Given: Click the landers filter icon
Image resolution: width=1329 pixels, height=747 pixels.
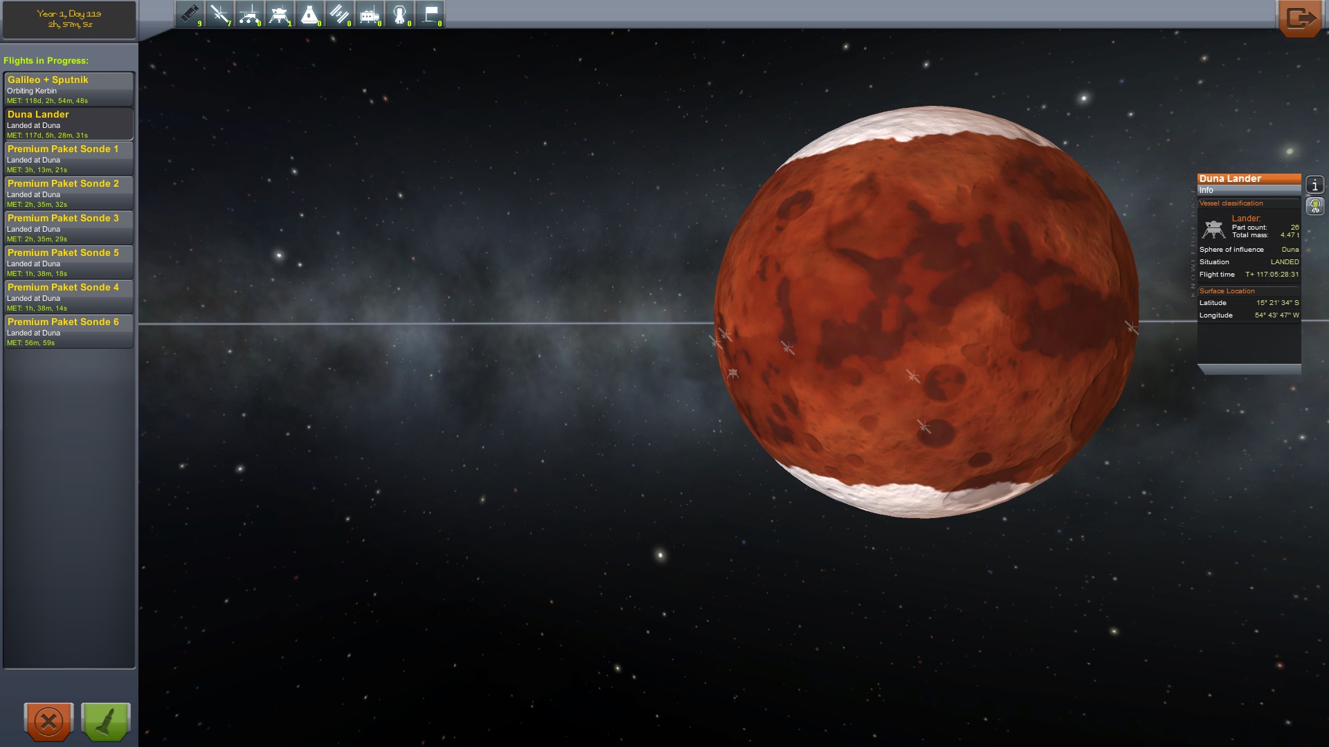Looking at the screenshot, I should pyautogui.click(x=280, y=14).
